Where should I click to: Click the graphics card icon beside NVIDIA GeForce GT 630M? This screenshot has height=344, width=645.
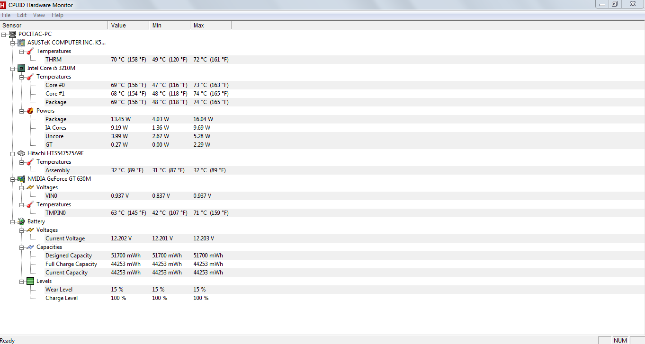point(21,179)
